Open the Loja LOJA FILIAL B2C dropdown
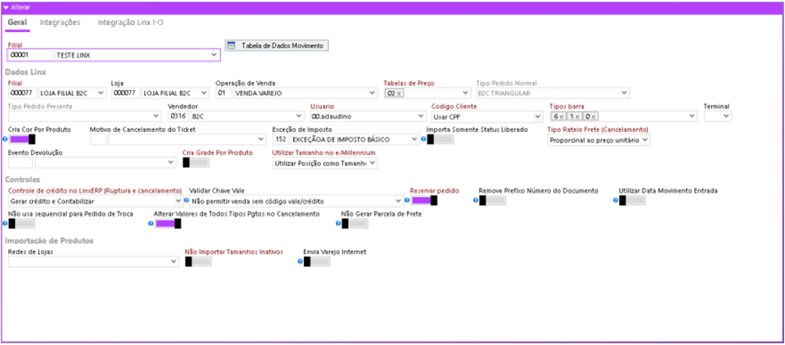The width and height of the screenshot is (785, 345). pyautogui.click(x=203, y=93)
